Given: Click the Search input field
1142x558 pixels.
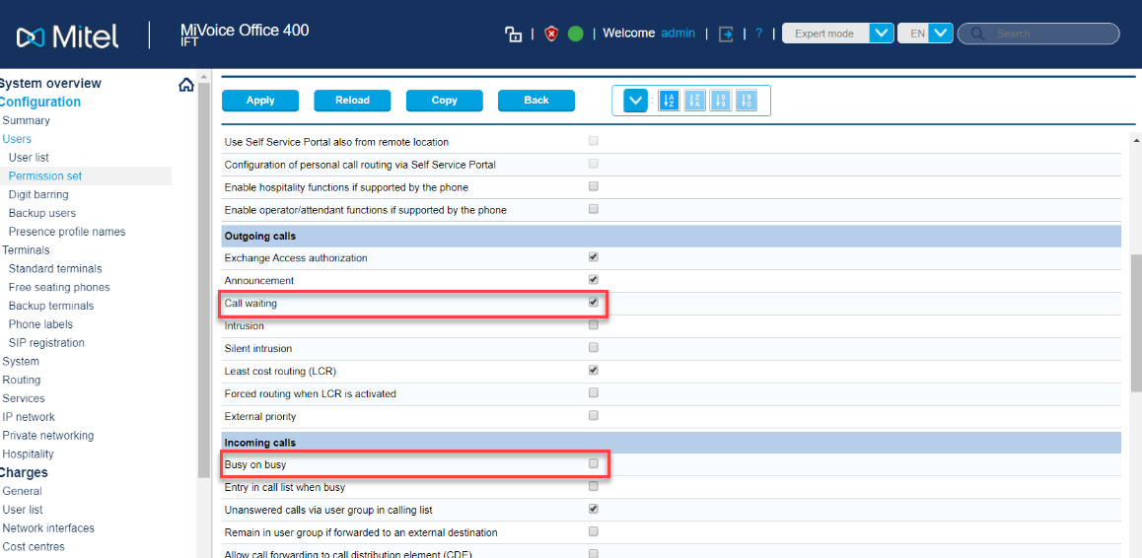Looking at the screenshot, I should click(1050, 34).
